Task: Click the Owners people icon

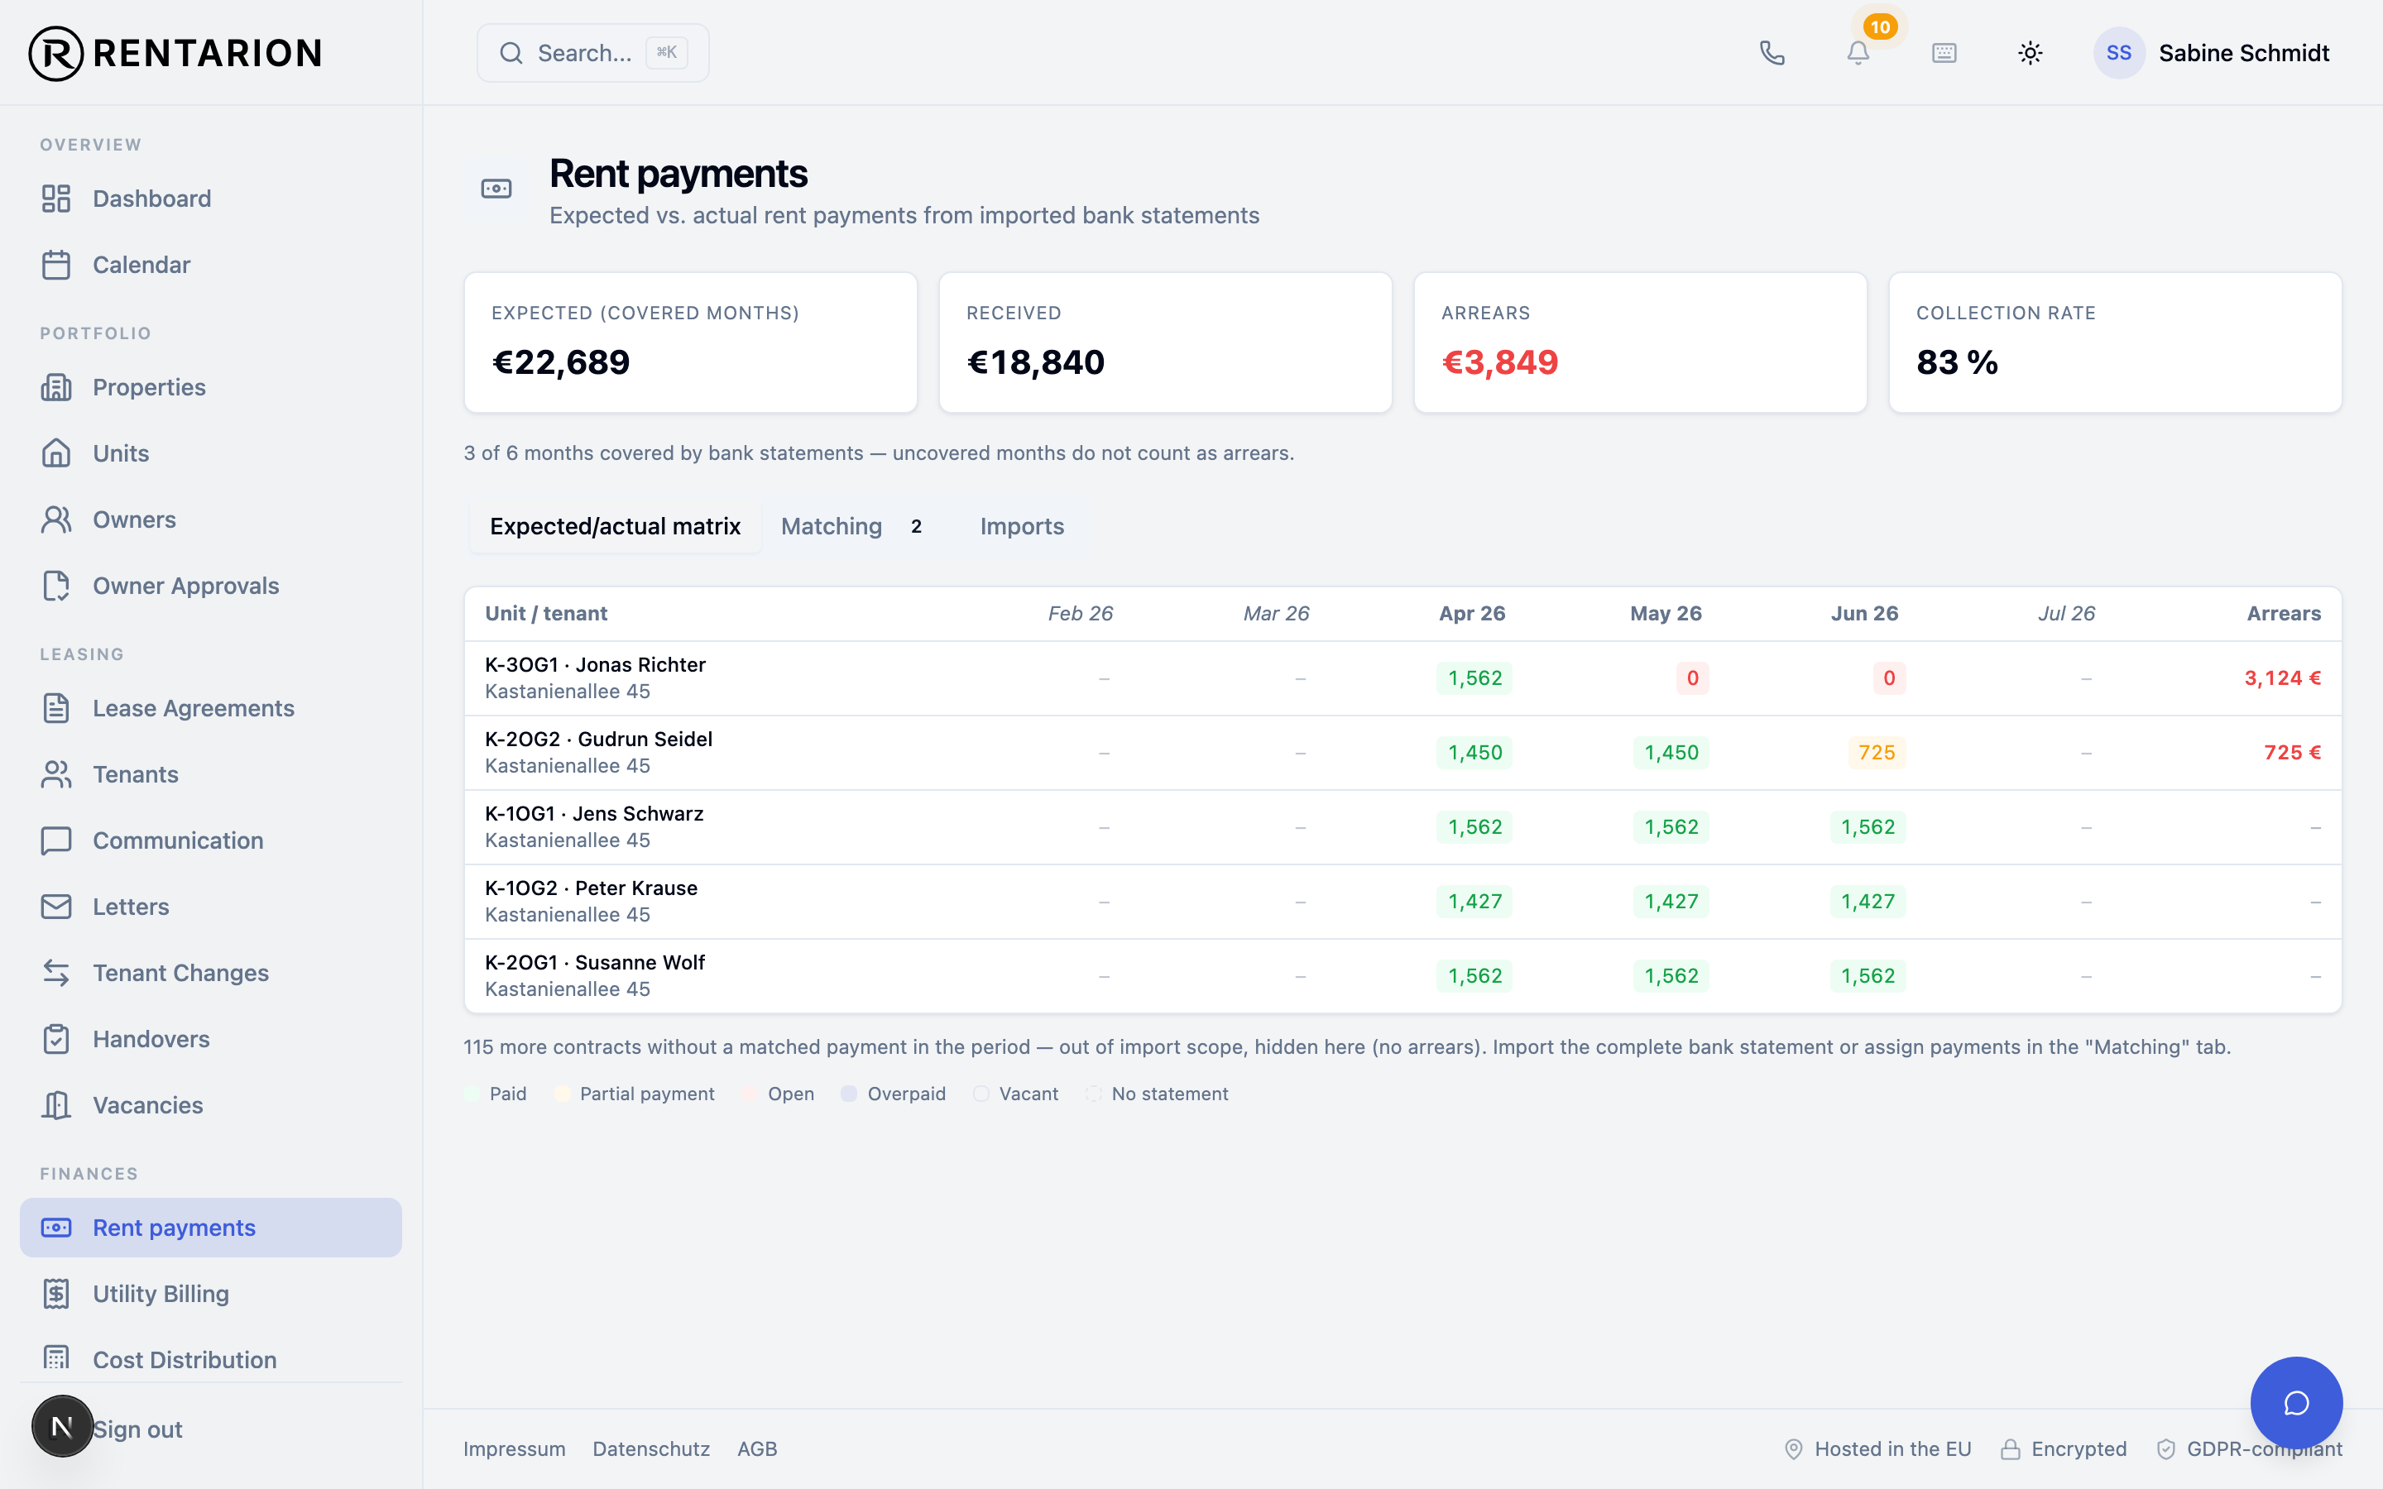Action: point(56,519)
